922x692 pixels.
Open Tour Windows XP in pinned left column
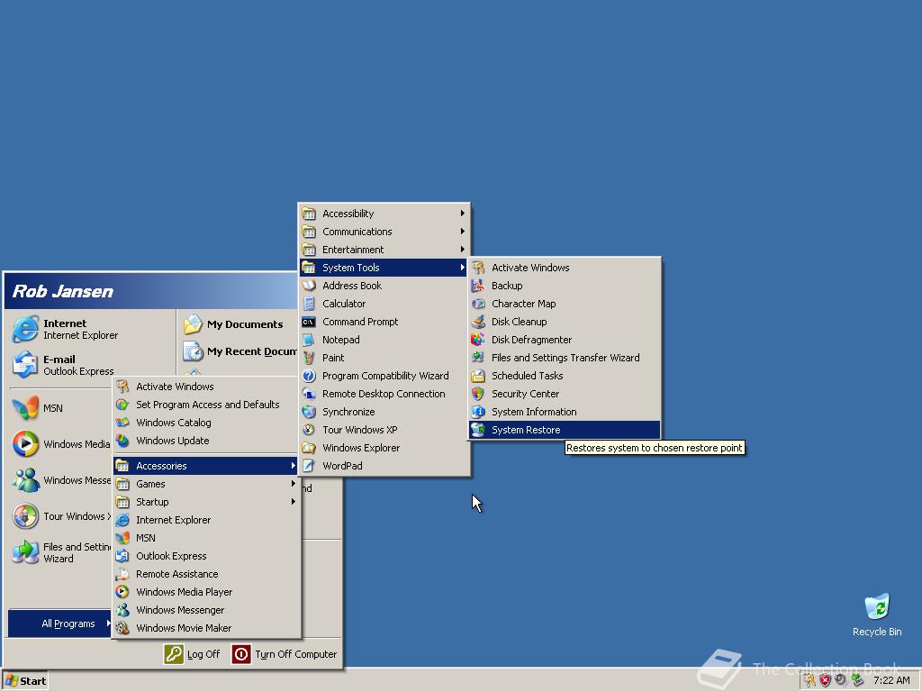pyautogui.click(x=60, y=516)
